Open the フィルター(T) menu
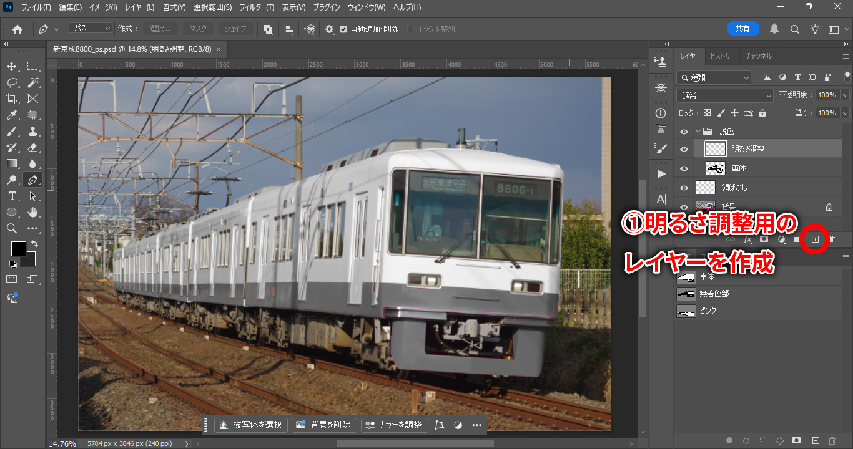 coord(257,7)
